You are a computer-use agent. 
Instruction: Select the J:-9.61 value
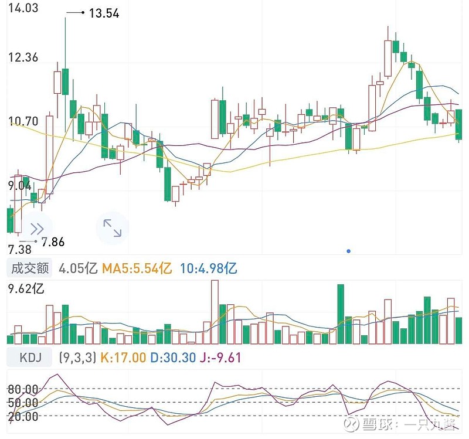point(220,358)
